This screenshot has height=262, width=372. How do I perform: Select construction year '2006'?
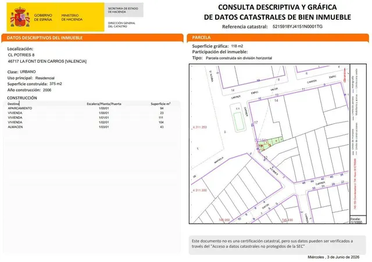[47, 90]
